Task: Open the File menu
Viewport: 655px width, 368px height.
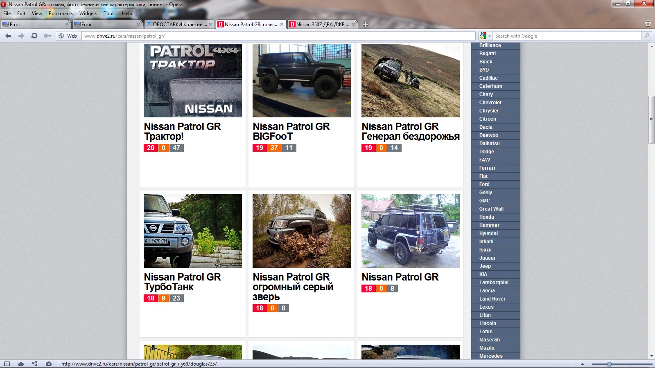Action: click(x=7, y=13)
